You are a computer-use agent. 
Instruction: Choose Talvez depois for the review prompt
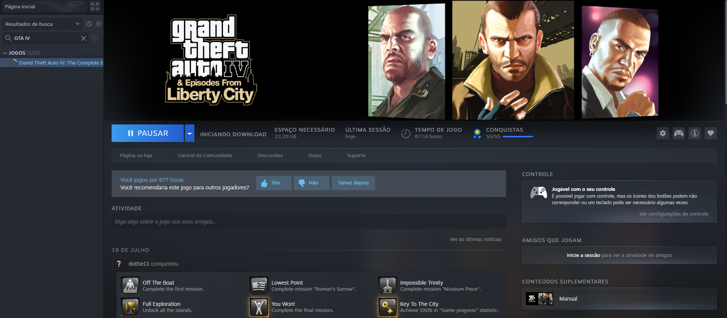click(x=353, y=183)
